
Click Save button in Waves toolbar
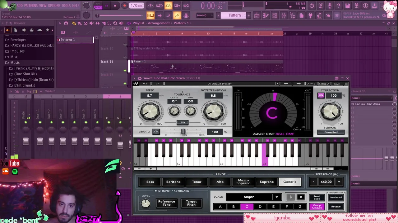coord(337,84)
